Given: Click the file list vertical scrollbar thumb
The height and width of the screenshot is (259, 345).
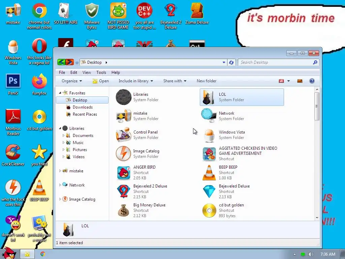Looking at the screenshot, I should pos(317,106).
